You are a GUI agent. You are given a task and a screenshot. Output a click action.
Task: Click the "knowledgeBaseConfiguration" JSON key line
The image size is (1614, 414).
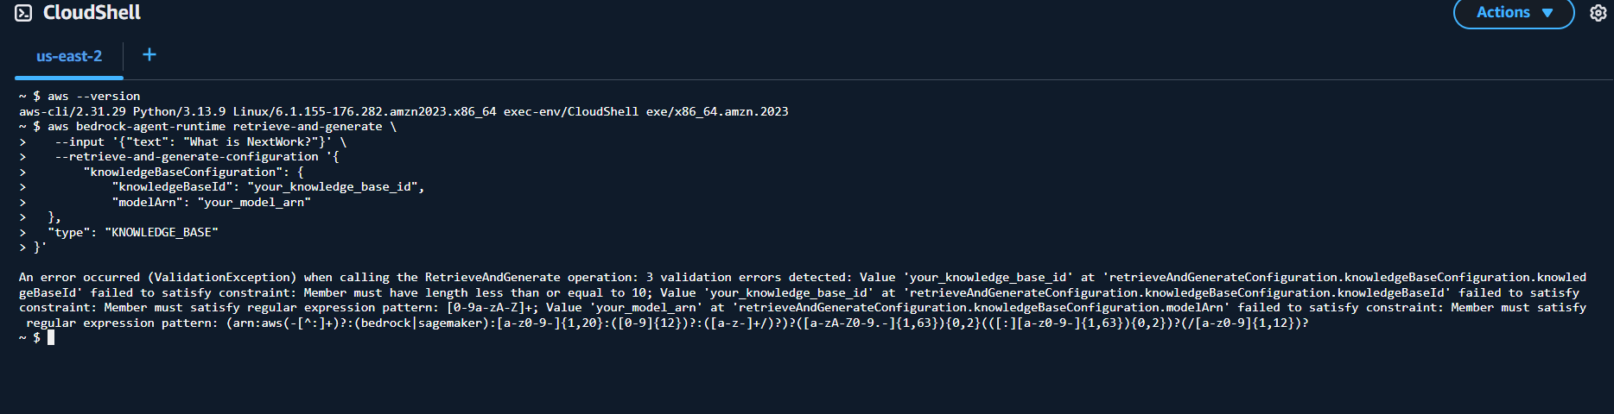pyautogui.click(x=180, y=172)
